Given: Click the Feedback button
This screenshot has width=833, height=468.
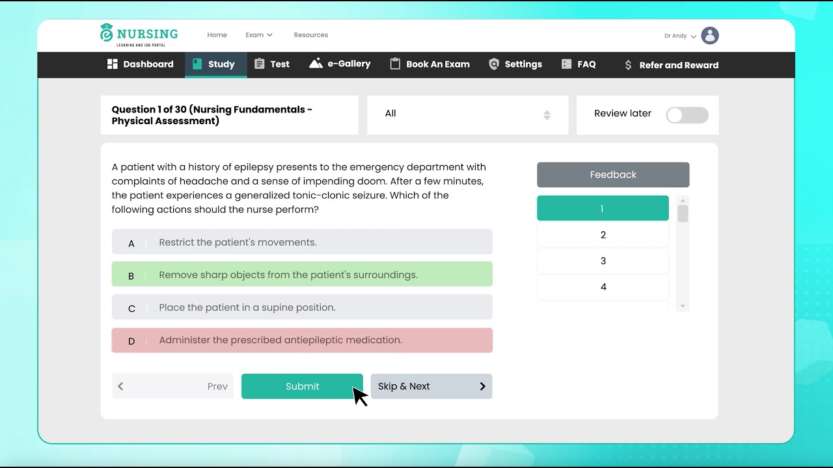Looking at the screenshot, I should pyautogui.click(x=613, y=175).
